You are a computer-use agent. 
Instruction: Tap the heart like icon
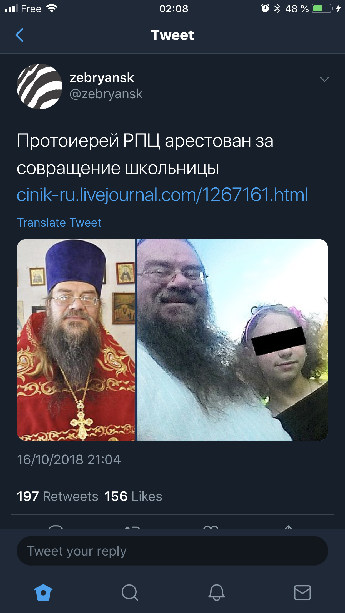click(211, 527)
